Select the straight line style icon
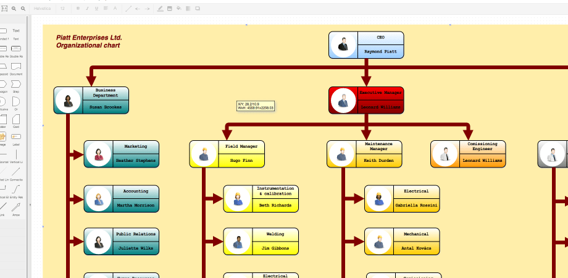568x278 pixels. 128,8
